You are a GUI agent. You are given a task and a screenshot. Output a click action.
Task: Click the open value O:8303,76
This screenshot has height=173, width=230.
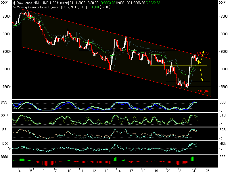(108, 3)
